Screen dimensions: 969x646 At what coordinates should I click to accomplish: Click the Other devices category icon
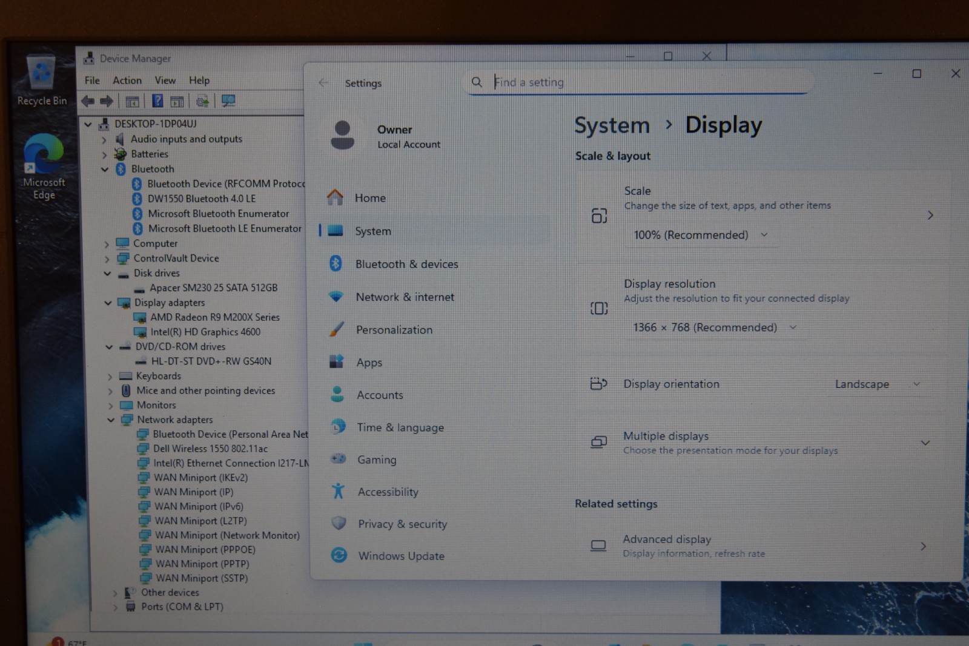click(130, 593)
